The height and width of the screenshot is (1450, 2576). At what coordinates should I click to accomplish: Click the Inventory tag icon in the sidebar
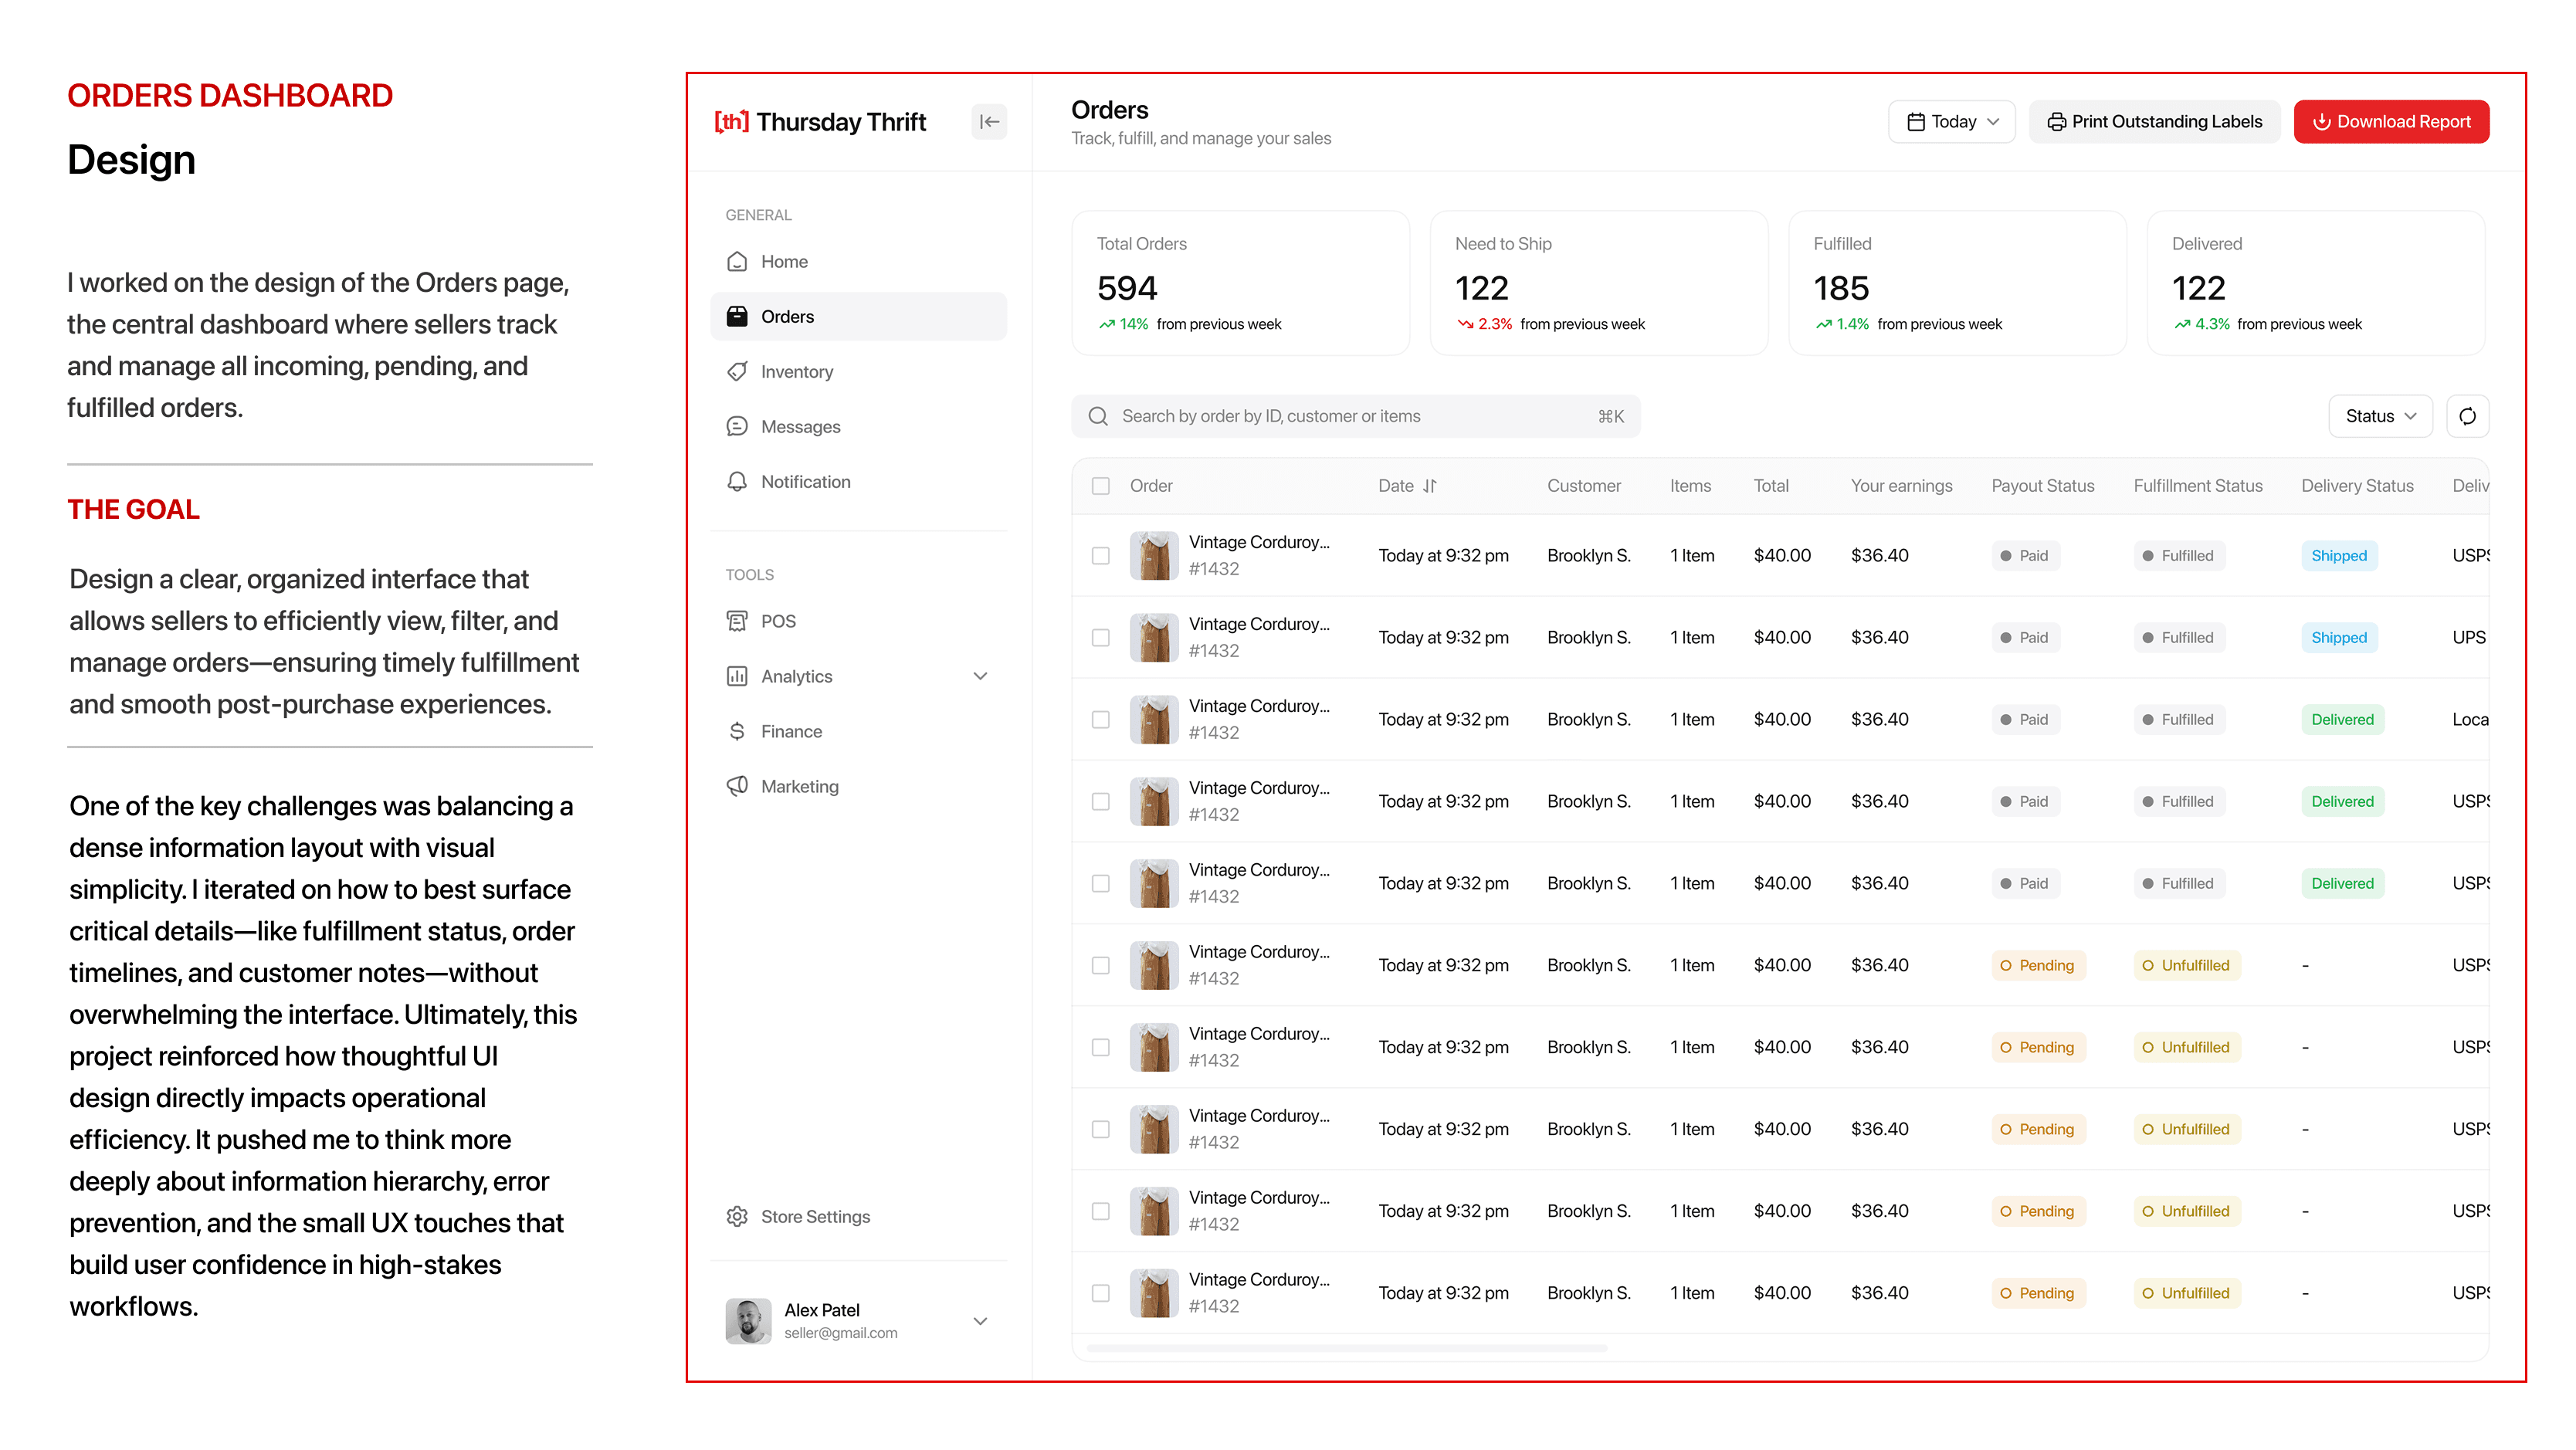[737, 371]
